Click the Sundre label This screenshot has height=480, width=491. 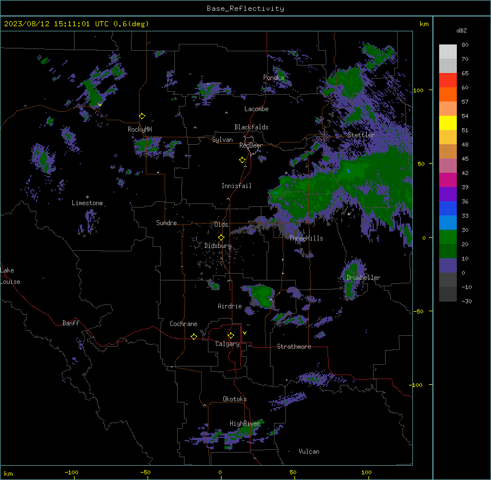[166, 223]
